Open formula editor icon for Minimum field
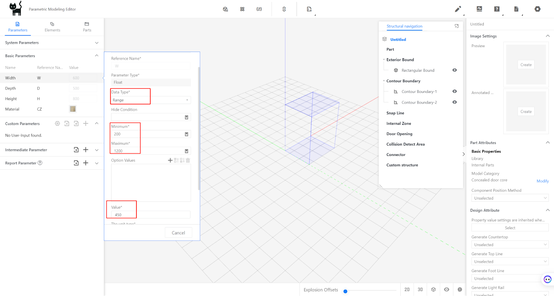This screenshot has width=554, height=296. coord(186,134)
